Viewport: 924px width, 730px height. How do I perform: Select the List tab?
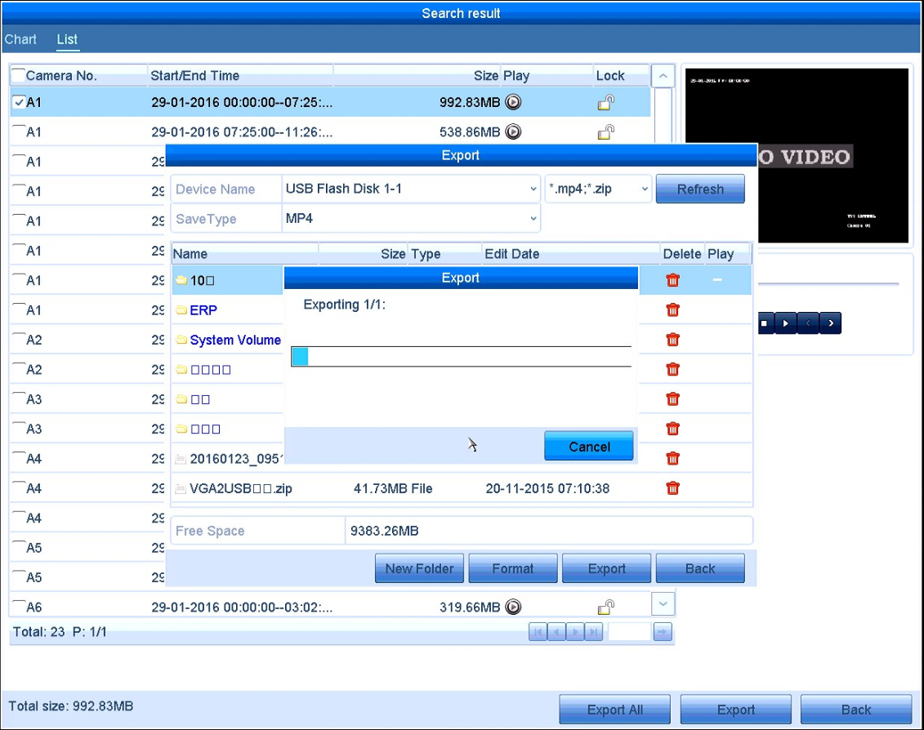(67, 39)
